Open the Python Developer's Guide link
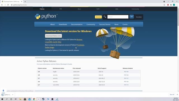The height and width of the screenshot is (101, 179). (64, 64)
